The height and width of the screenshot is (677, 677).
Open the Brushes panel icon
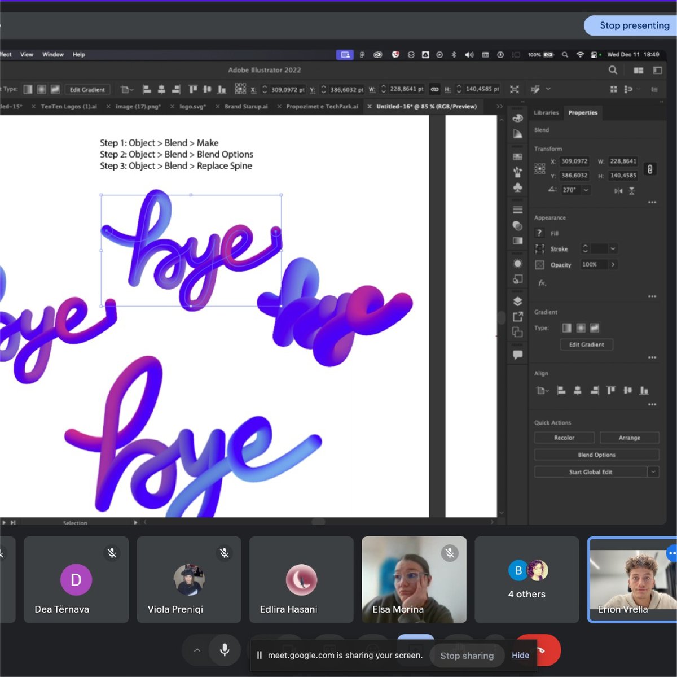click(517, 172)
